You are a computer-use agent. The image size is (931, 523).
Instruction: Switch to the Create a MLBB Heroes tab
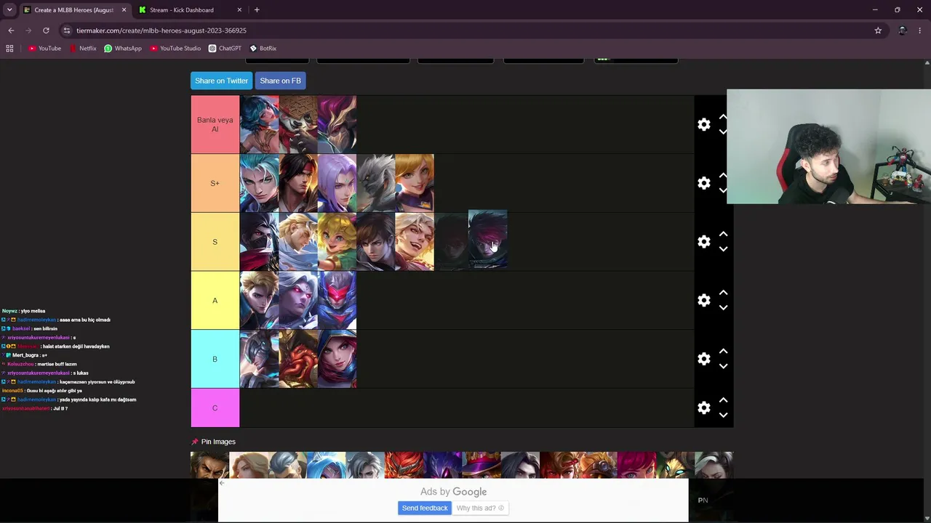click(74, 10)
